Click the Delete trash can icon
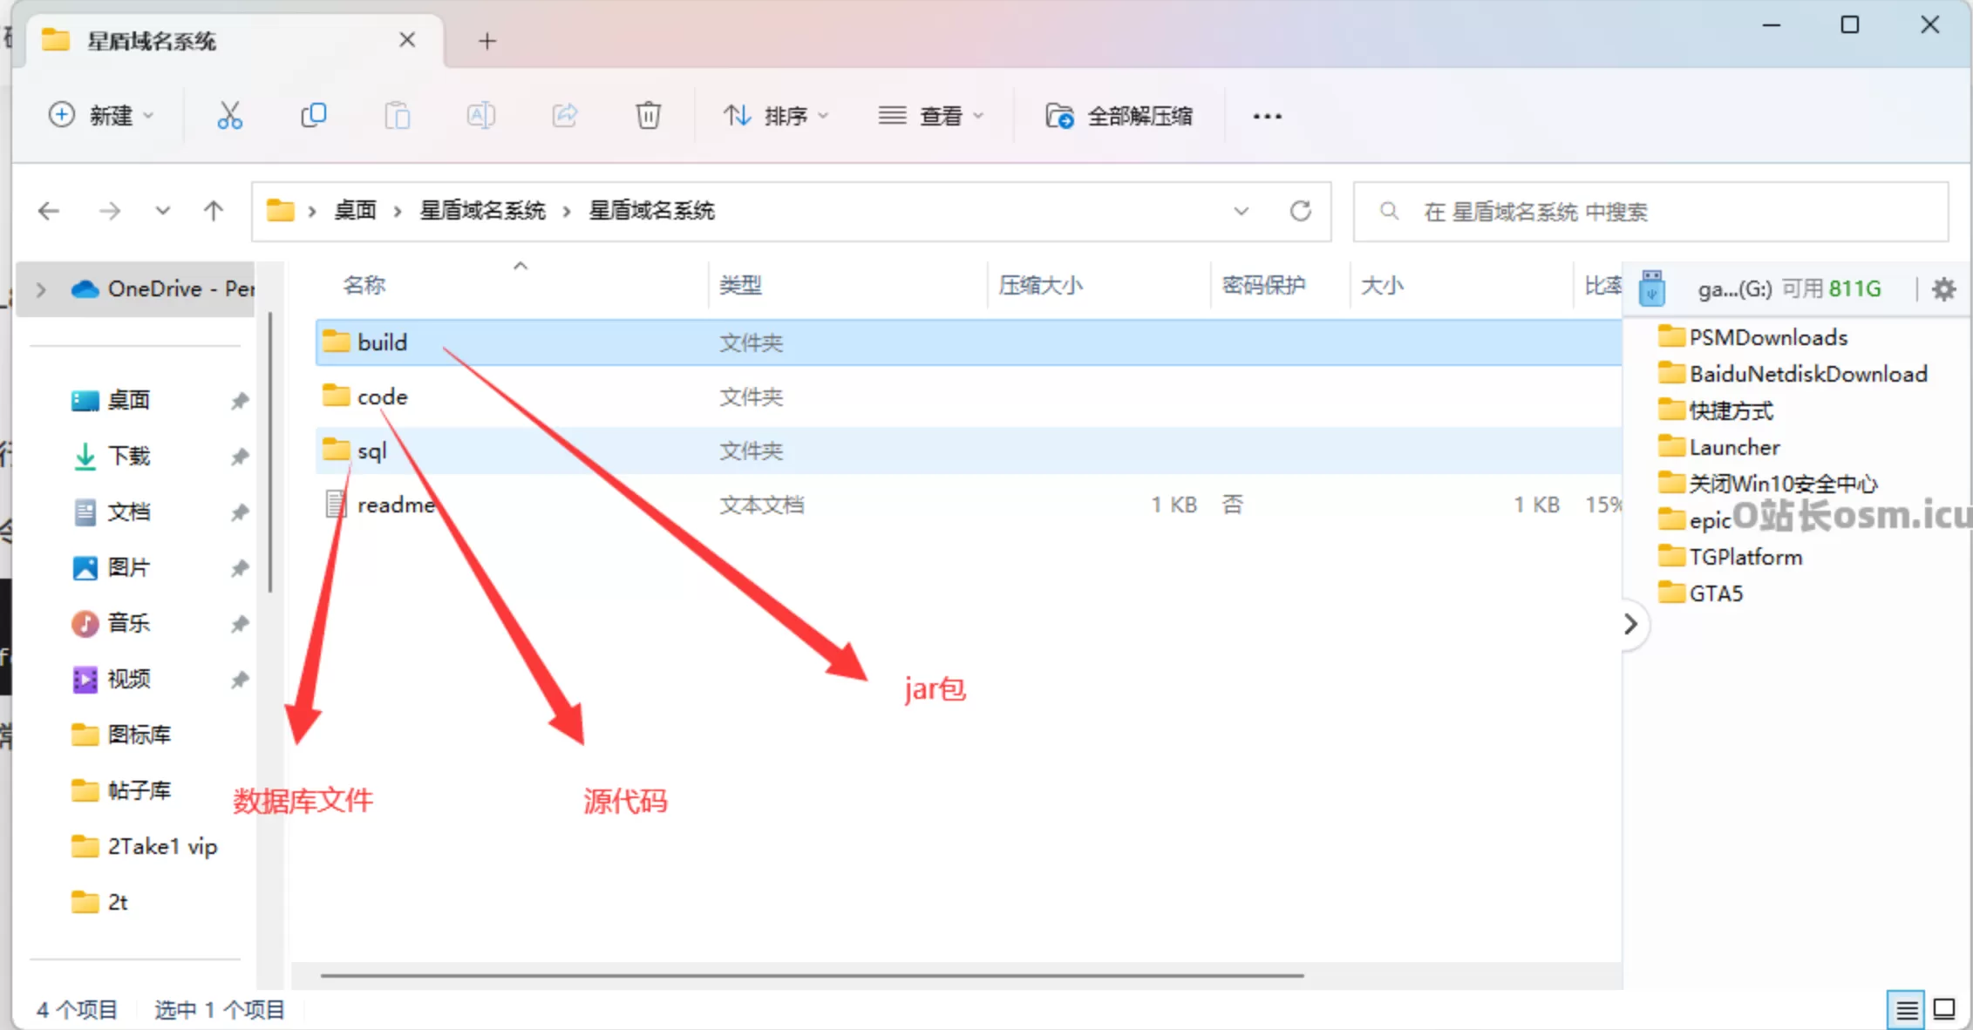Image resolution: width=1973 pixels, height=1030 pixels. pyautogui.click(x=648, y=115)
